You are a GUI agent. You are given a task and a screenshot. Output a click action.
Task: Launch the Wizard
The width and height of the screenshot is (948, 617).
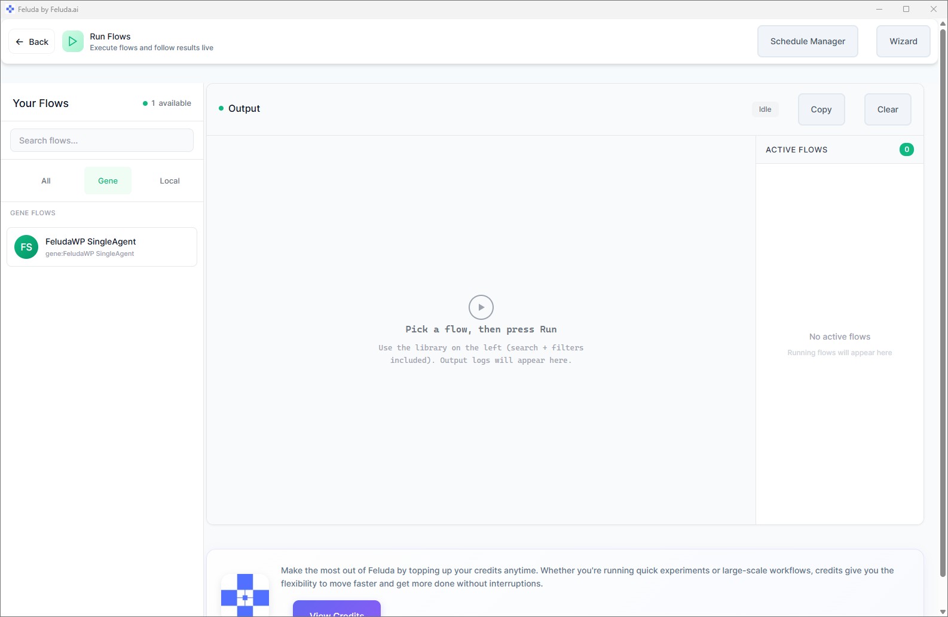(903, 41)
